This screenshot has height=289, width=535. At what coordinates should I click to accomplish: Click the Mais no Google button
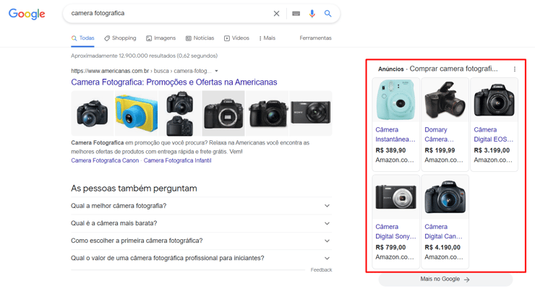(445, 279)
